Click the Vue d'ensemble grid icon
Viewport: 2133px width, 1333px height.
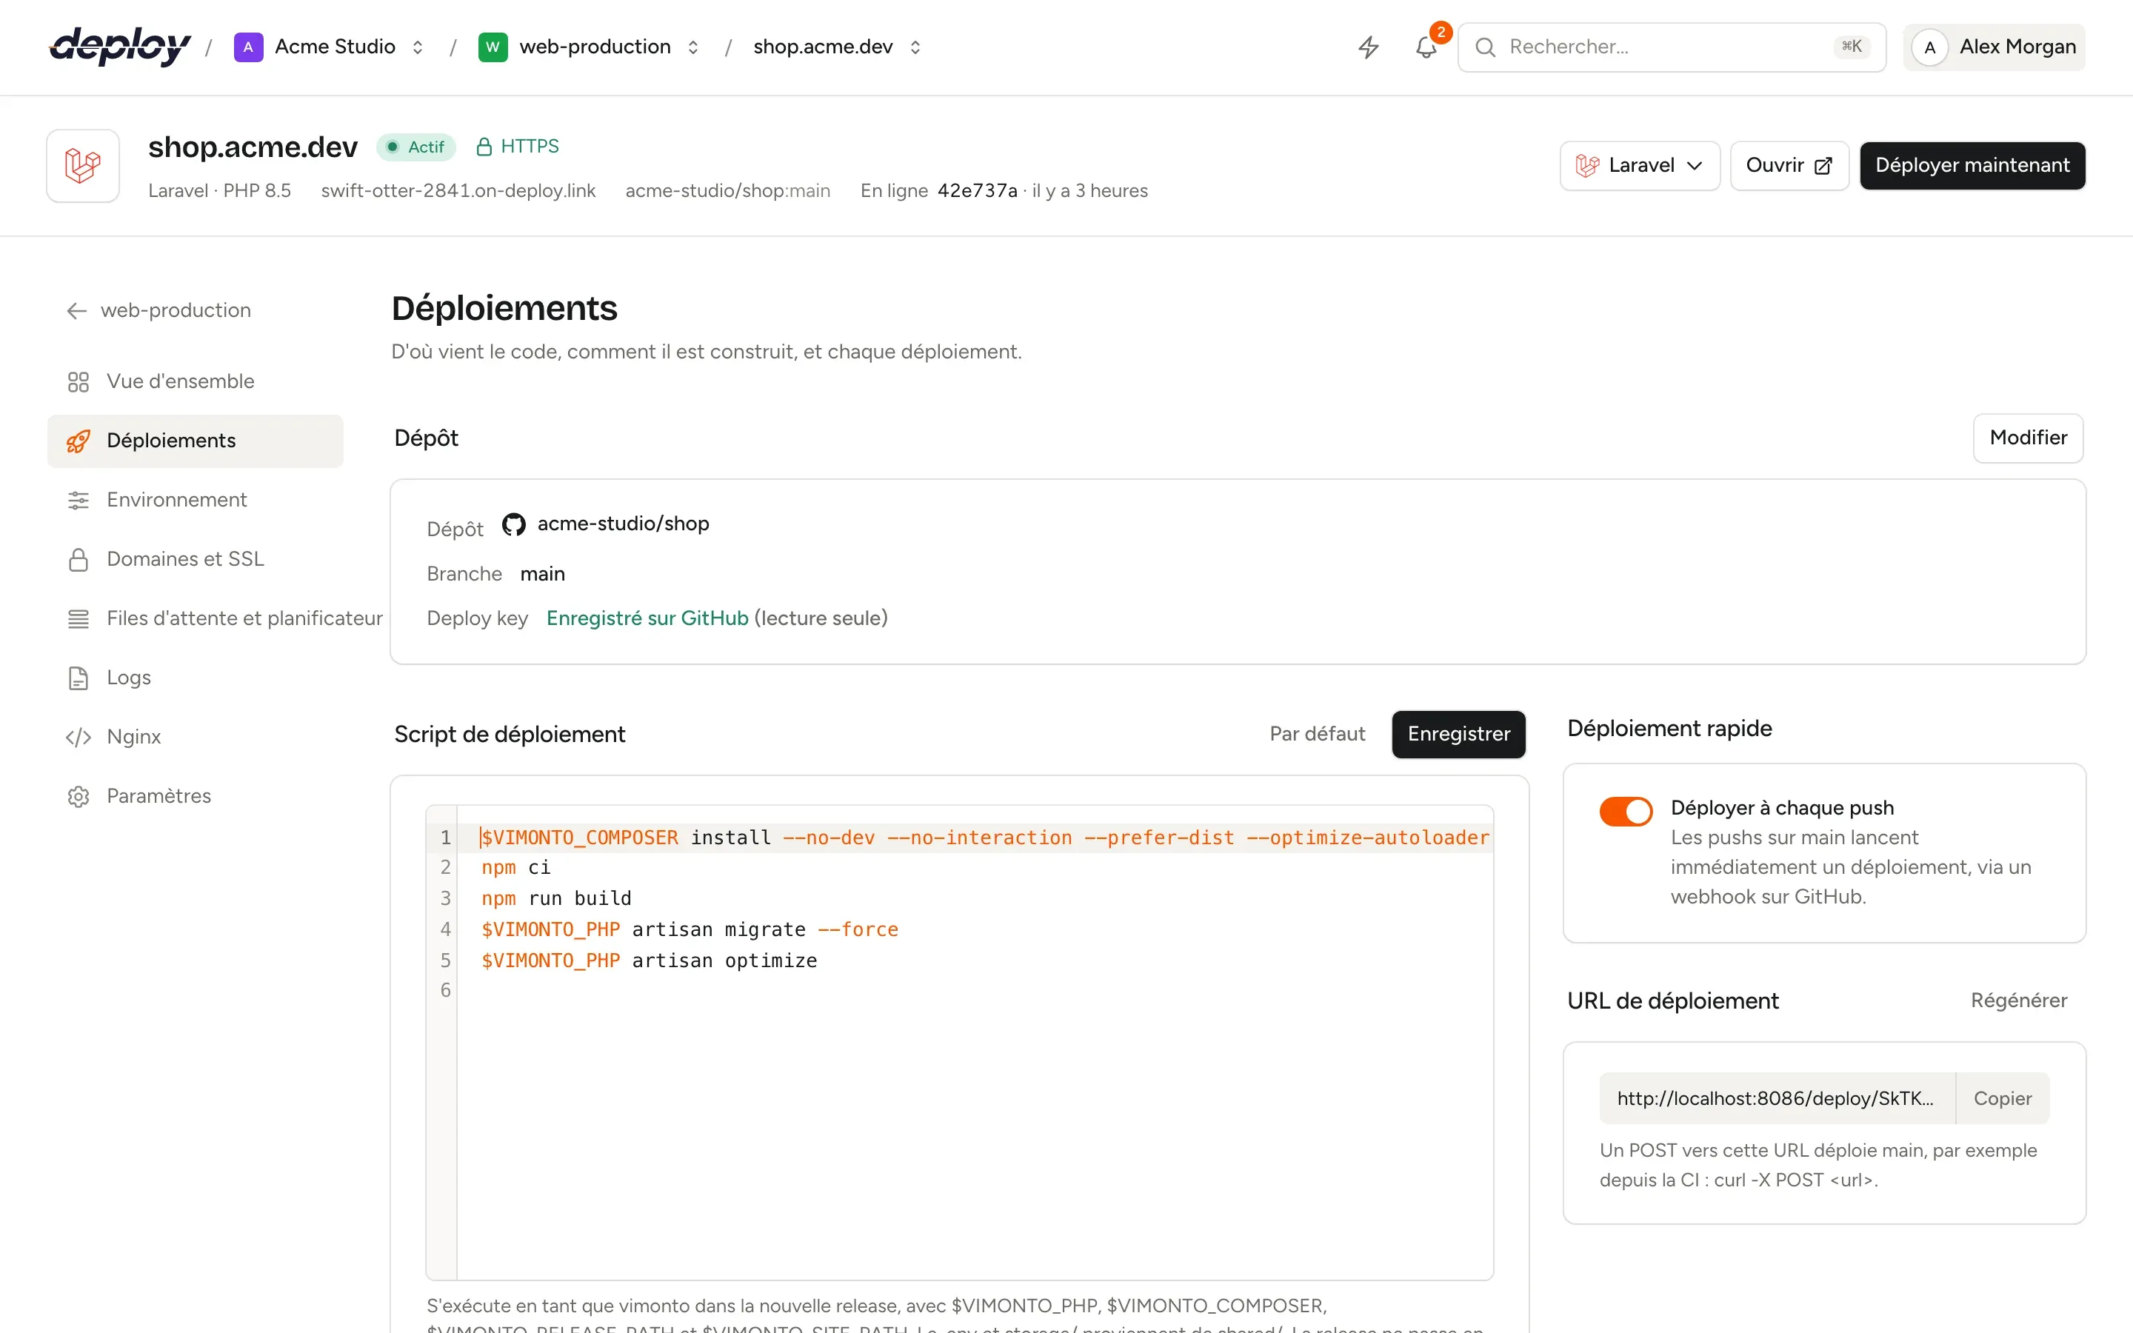click(79, 381)
